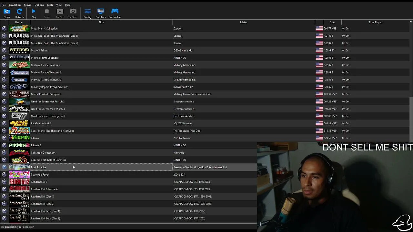Click the GameCube platform icon for Pikmin 2

point(4,145)
